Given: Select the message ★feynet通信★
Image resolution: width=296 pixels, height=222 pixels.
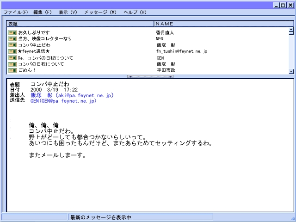Looking at the screenshot, I should pos(34,51).
